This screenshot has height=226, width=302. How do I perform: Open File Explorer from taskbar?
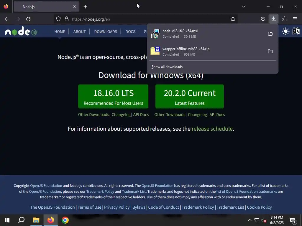coord(36,220)
